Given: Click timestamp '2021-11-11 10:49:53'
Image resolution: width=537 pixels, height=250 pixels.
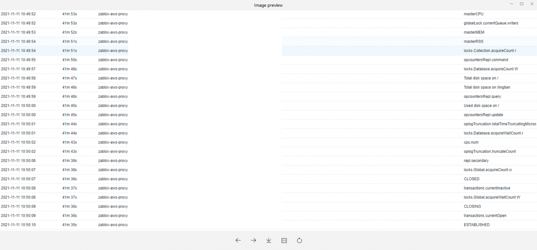Looking at the screenshot, I should (18, 32).
